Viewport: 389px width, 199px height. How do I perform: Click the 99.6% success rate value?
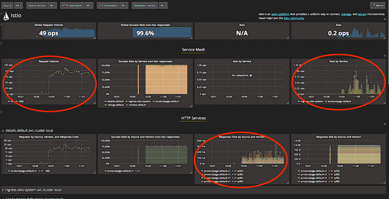coord(145,33)
